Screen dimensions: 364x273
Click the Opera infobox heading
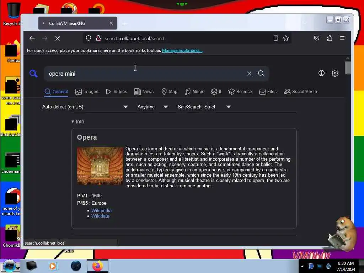(87, 138)
